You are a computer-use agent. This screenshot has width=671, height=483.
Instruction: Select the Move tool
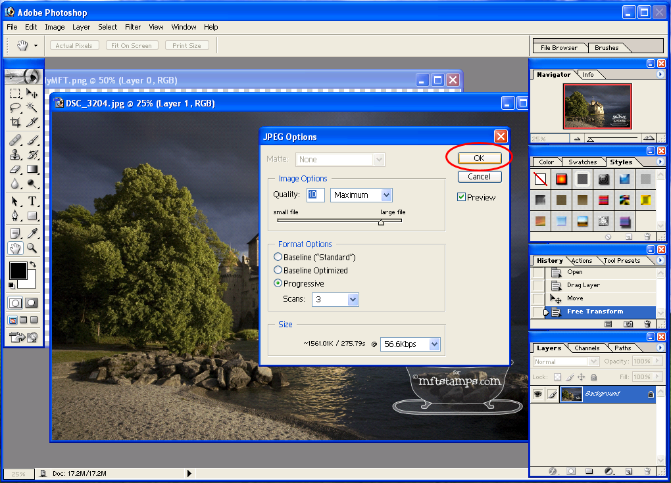[x=32, y=93]
